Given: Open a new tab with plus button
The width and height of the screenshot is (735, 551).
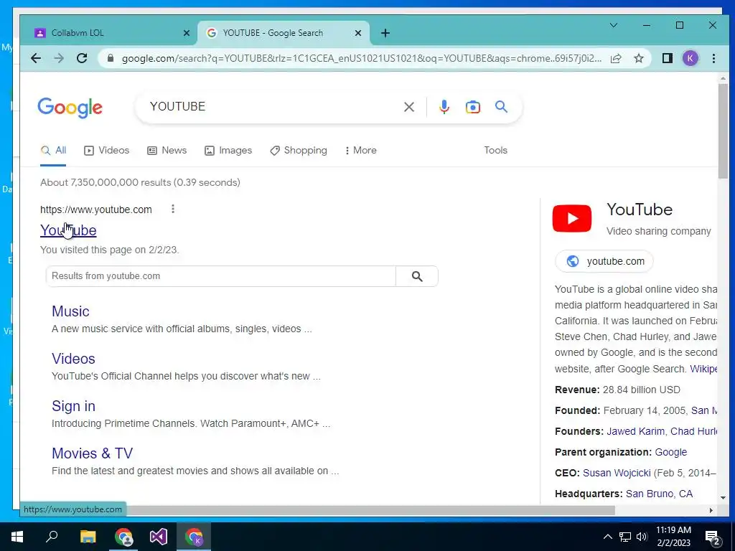Looking at the screenshot, I should [385, 33].
